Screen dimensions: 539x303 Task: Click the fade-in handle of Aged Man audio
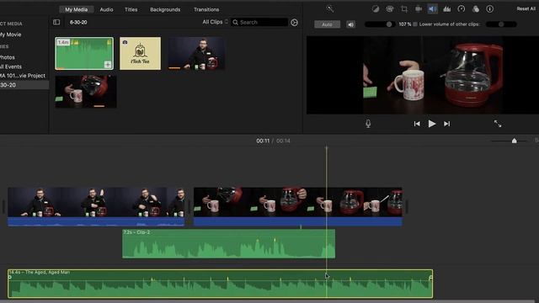(9, 277)
